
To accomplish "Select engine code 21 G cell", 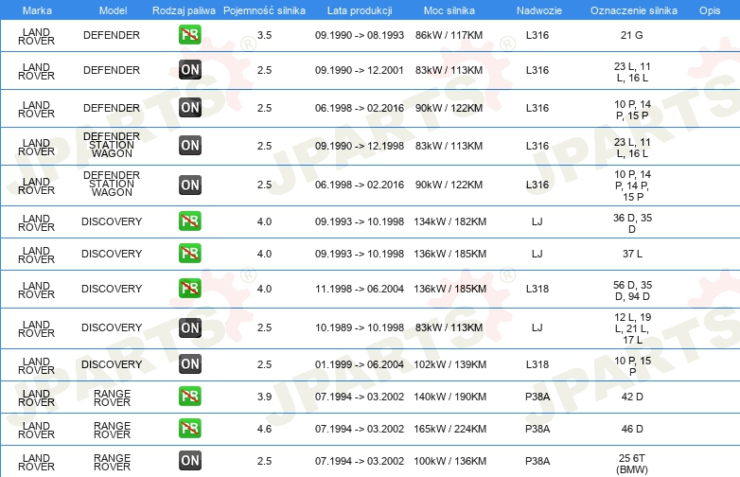I will click(x=631, y=35).
